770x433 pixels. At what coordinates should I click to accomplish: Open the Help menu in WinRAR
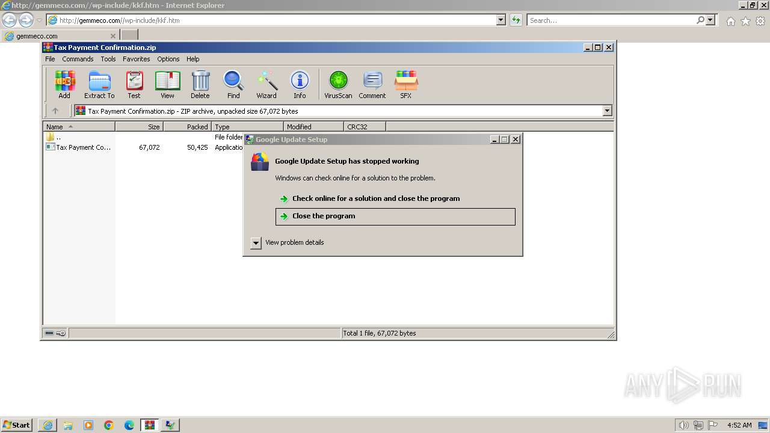click(x=192, y=59)
